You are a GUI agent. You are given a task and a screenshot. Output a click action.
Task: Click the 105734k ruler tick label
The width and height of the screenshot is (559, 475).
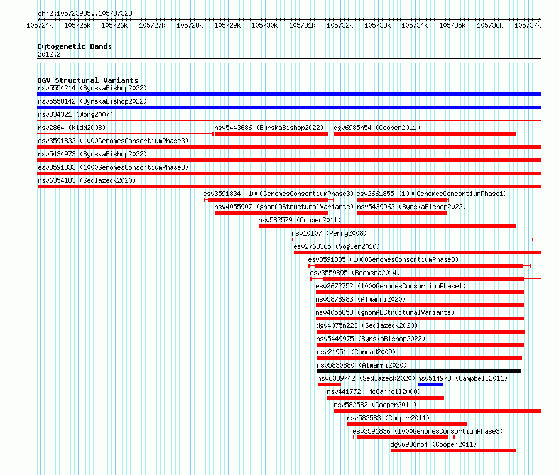(415, 25)
